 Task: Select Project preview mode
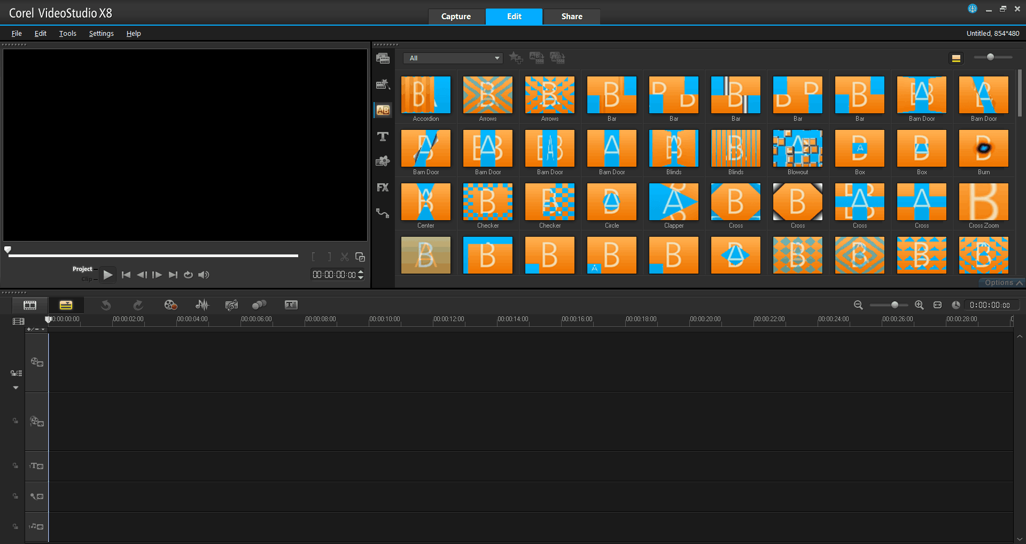82,269
